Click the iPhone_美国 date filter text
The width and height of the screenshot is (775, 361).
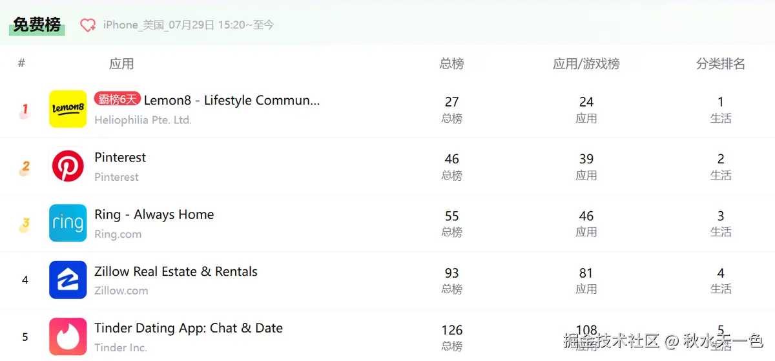[189, 25]
